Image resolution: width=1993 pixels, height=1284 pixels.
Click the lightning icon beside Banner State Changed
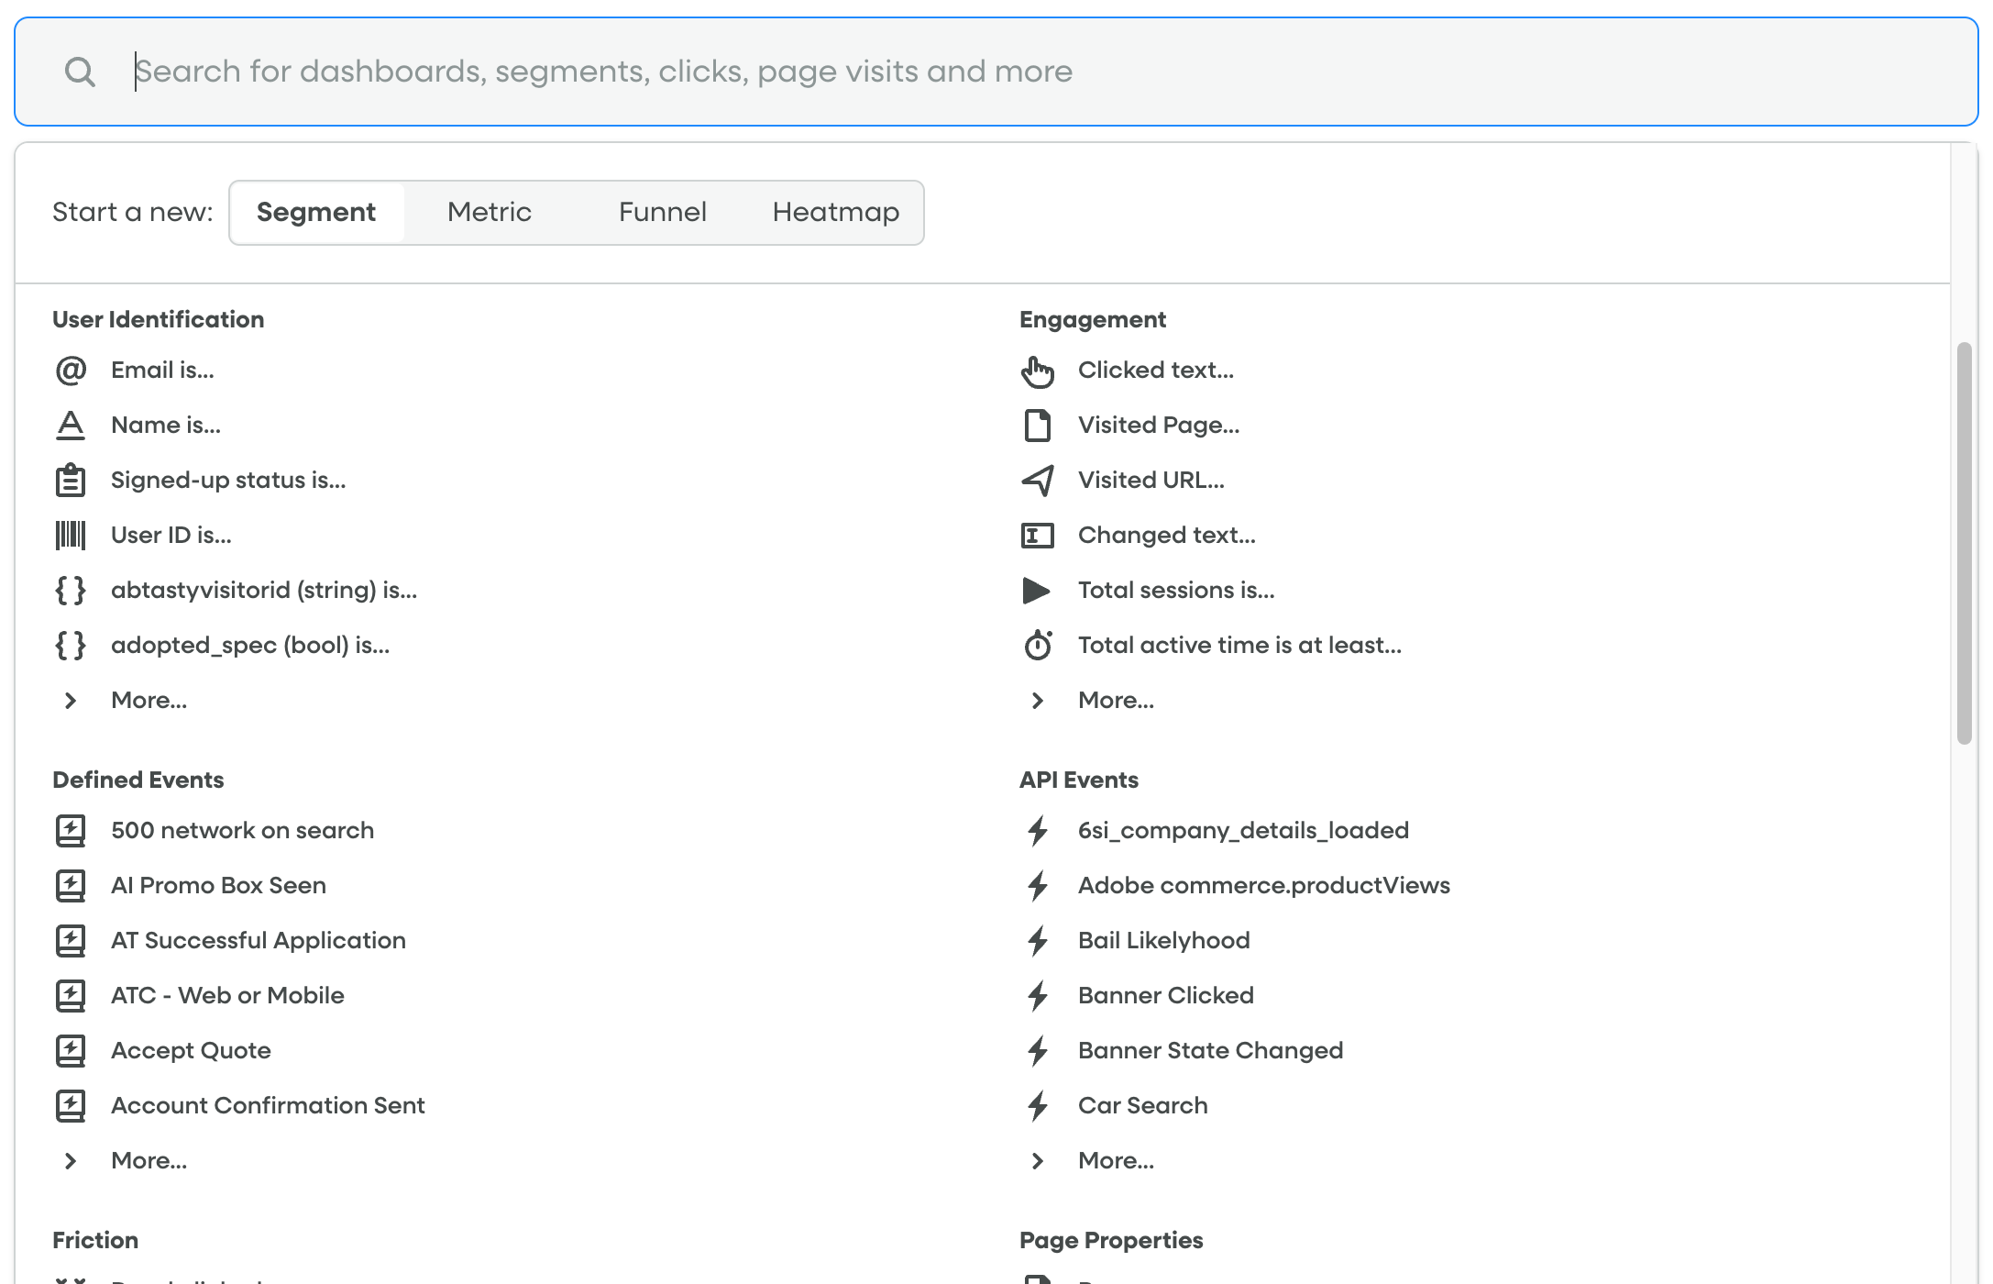pos(1038,1051)
